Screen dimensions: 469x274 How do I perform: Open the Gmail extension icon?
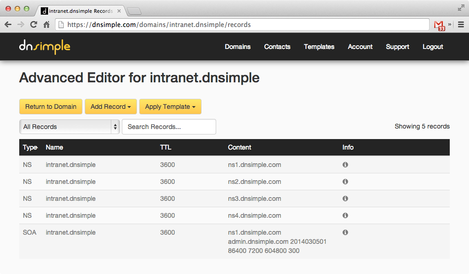(439, 26)
